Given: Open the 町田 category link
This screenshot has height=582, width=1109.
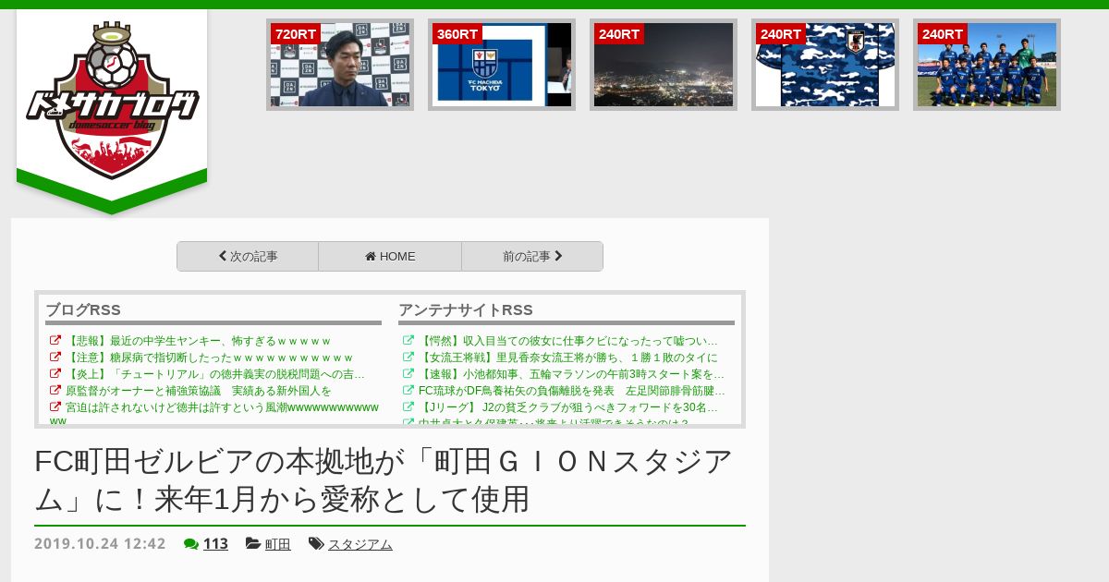Looking at the screenshot, I should [278, 544].
